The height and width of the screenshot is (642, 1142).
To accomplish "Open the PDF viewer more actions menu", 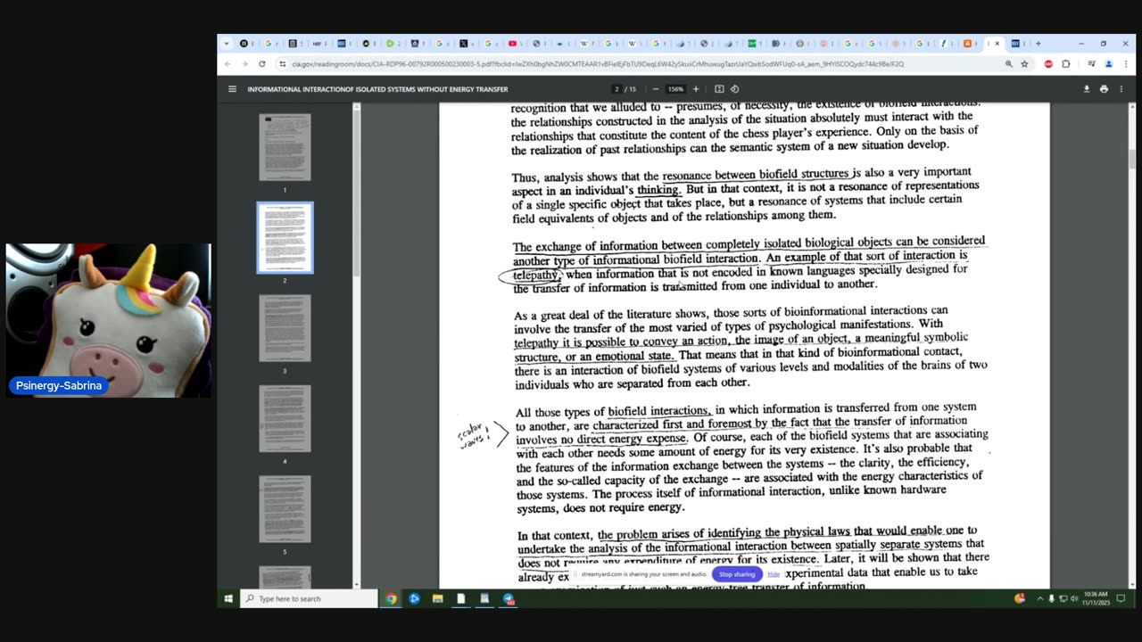I will pyautogui.click(x=1121, y=89).
